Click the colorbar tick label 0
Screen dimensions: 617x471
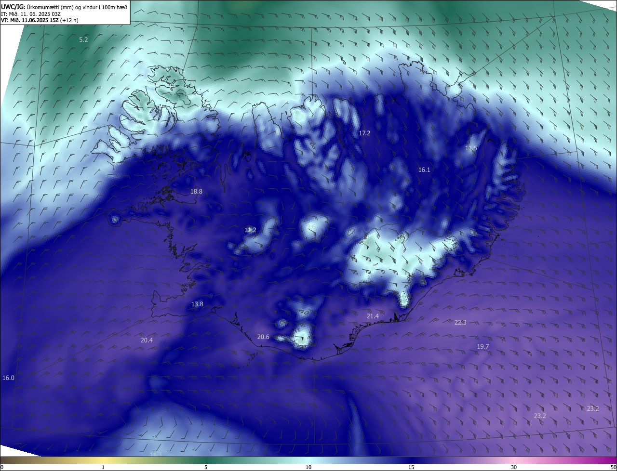pos(2,468)
